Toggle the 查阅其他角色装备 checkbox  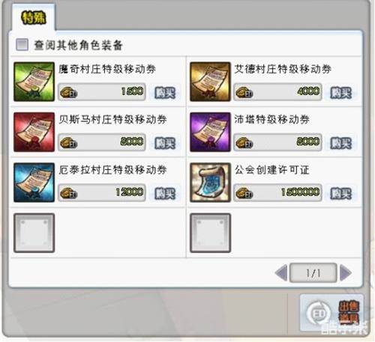(22, 45)
